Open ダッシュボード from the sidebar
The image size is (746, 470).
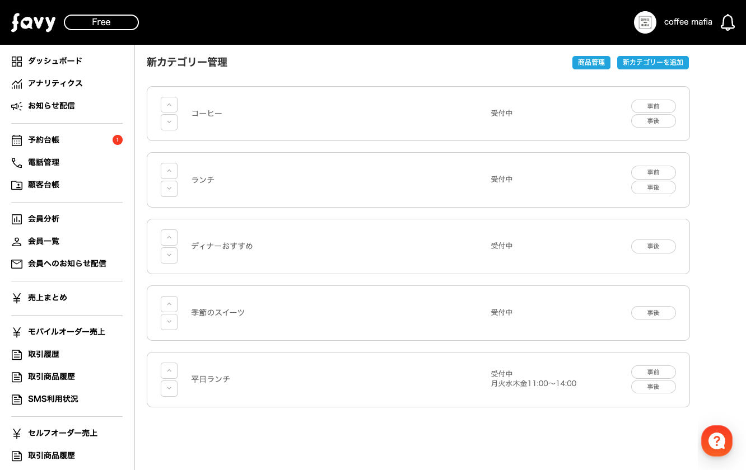pyautogui.click(x=55, y=61)
